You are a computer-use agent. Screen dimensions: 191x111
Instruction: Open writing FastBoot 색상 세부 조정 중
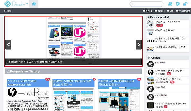coord(169,72)
